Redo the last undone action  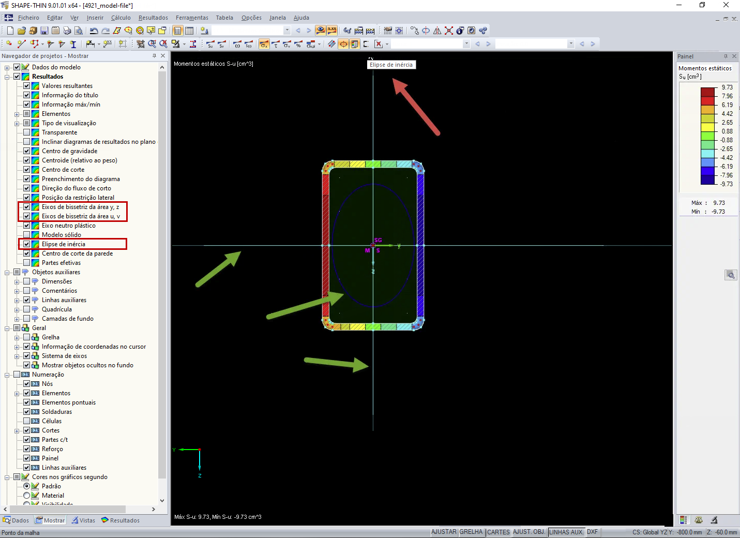click(105, 31)
